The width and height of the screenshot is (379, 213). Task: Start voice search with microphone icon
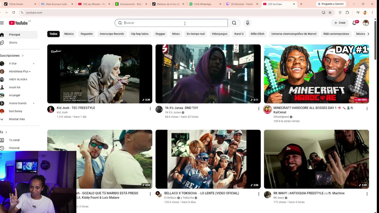click(x=248, y=23)
